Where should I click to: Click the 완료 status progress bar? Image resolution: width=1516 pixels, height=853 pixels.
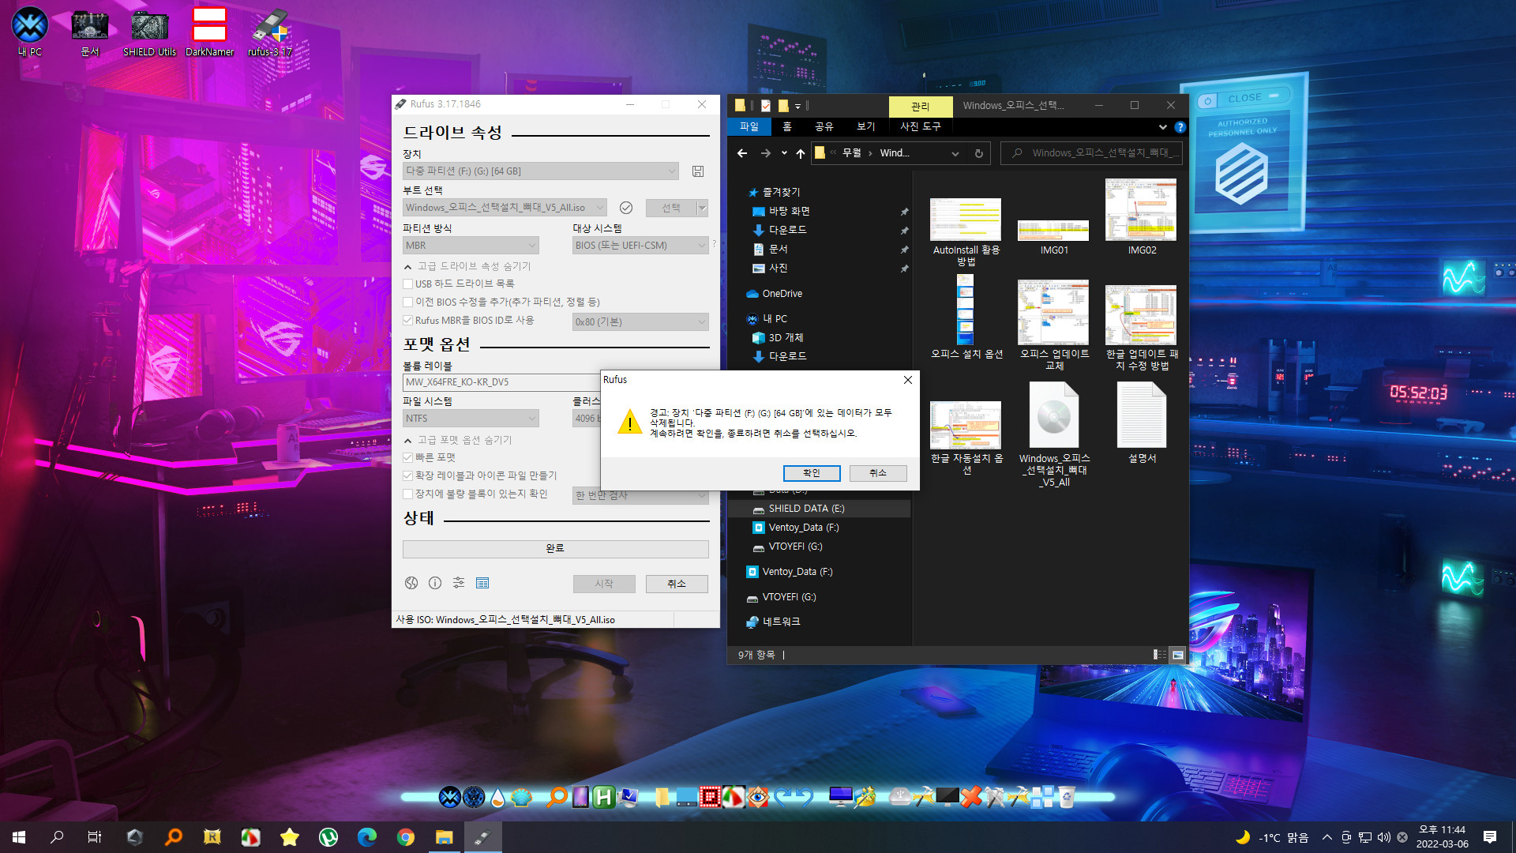click(556, 548)
